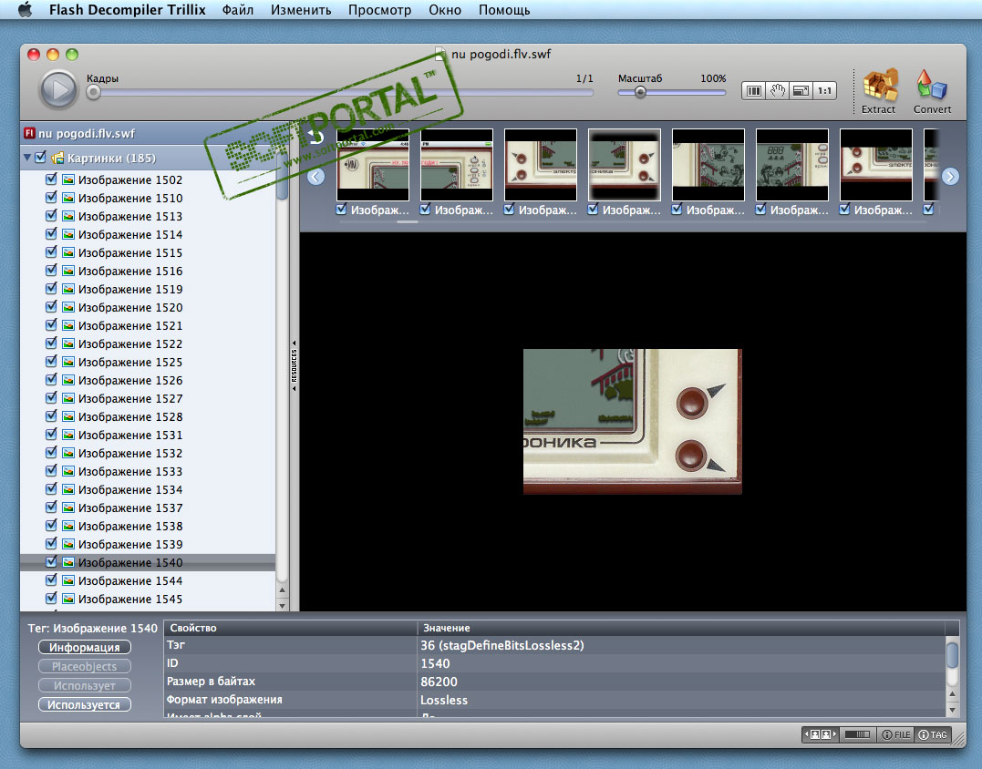Click the tree scrollbar up arrow
The width and height of the screenshot is (982, 769).
[282, 590]
